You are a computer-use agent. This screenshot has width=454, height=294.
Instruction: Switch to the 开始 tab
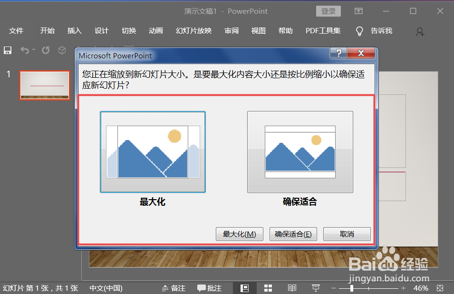(47, 31)
